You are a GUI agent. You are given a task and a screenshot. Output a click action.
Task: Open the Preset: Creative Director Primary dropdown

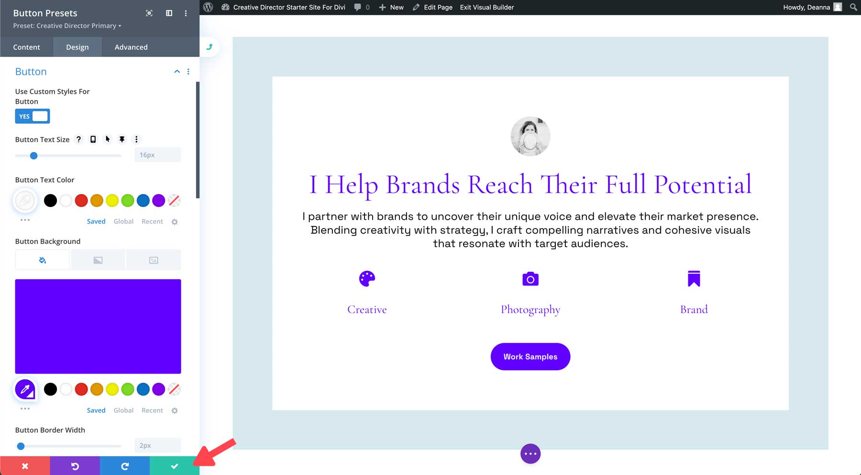[66, 26]
